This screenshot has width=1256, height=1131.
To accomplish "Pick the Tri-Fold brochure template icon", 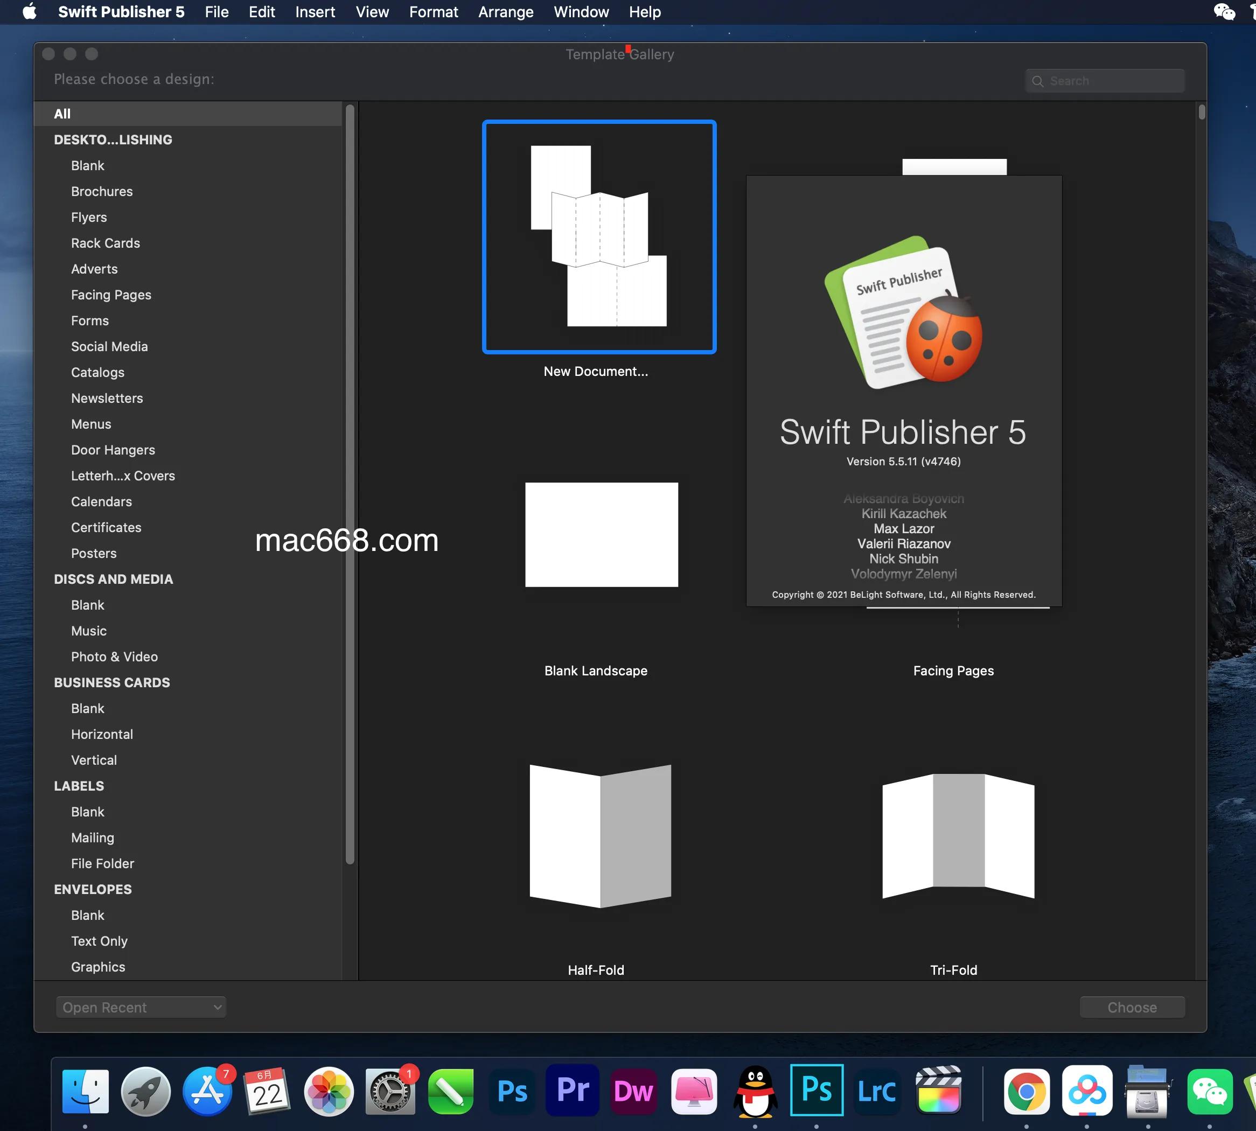I will point(958,835).
